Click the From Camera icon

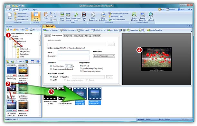click(x=68, y=16)
